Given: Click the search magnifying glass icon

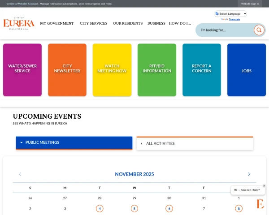Looking at the screenshot, I should [259, 30].
